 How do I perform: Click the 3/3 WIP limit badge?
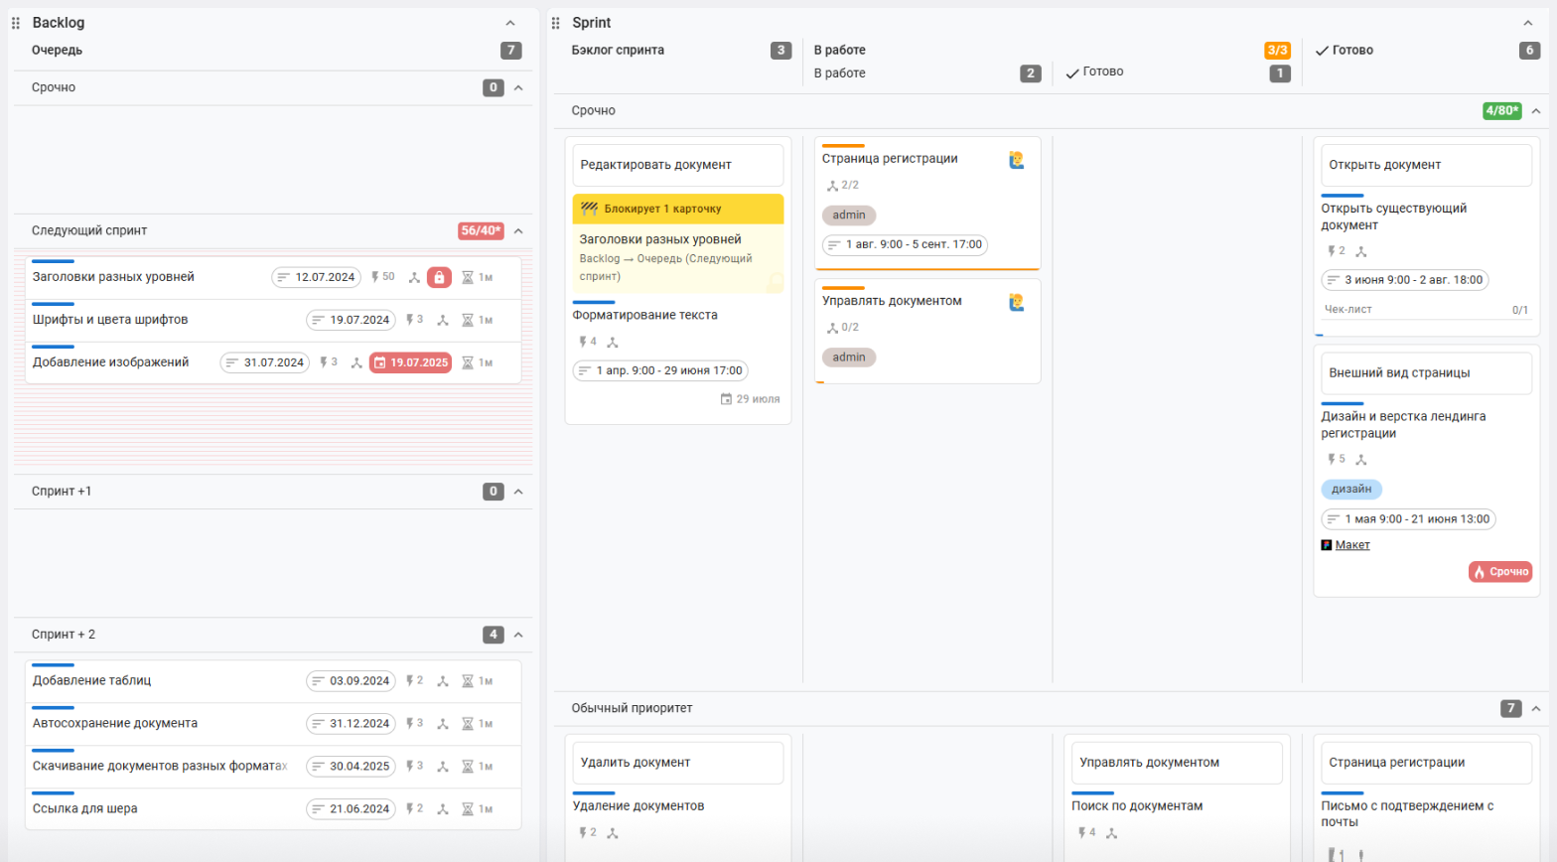pyautogui.click(x=1277, y=51)
